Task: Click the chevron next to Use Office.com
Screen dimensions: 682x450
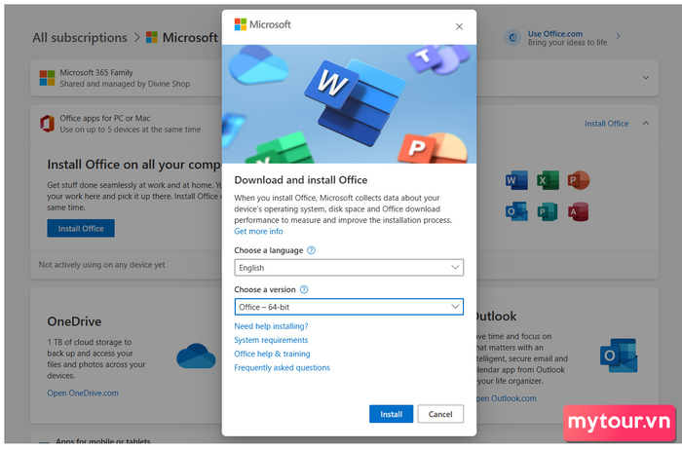Action: tap(618, 36)
